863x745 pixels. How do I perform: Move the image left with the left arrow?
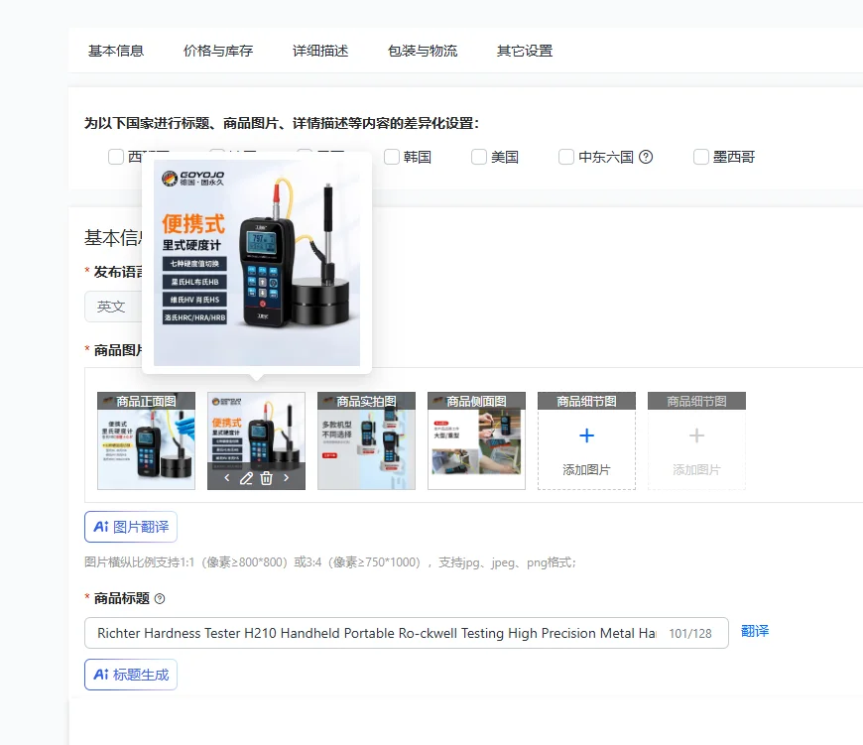coord(227,478)
